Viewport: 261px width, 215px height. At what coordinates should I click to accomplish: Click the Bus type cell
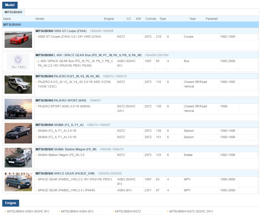tap(186, 61)
